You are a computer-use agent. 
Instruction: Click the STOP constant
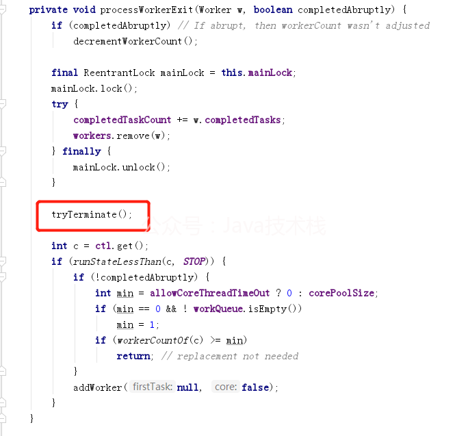194,261
